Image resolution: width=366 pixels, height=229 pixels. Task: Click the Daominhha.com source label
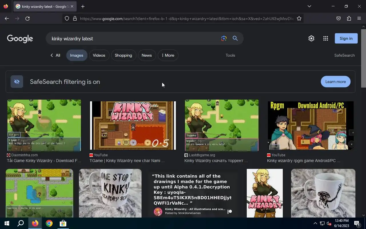tap(24, 155)
